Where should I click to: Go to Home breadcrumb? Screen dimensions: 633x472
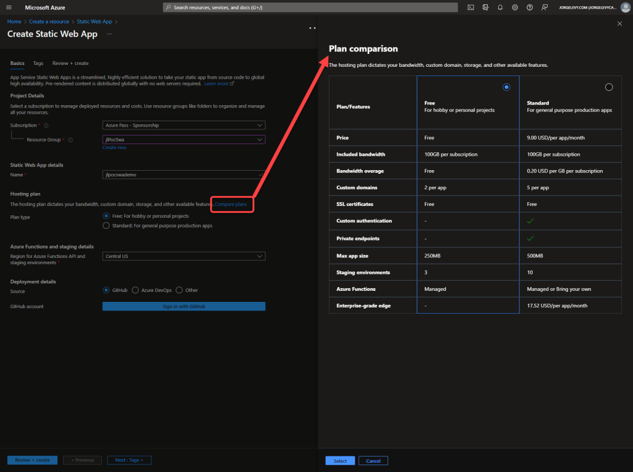pyautogui.click(x=14, y=22)
